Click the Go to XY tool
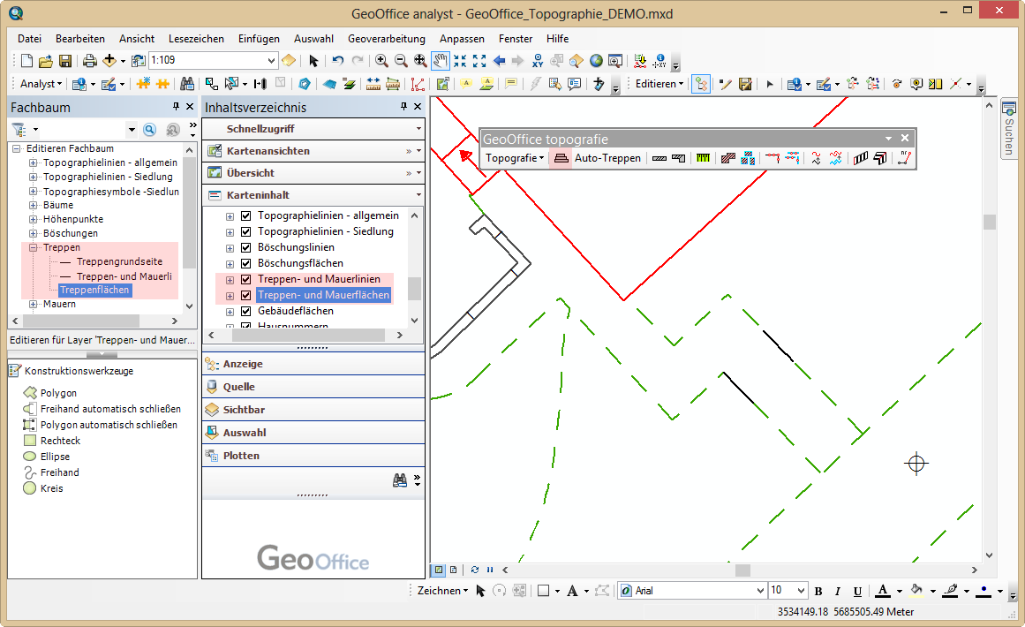The width and height of the screenshot is (1025, 627). [x=538, y=61]
